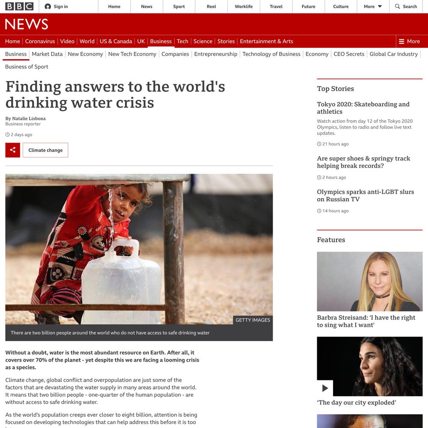Click the Sign in account icon
428x428 pixels.
tap(48, 6)
